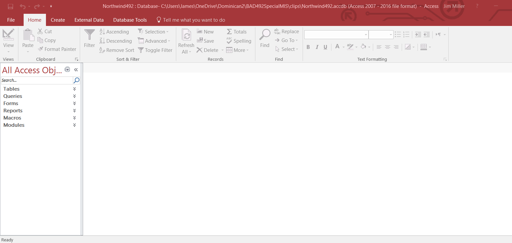Align text right
512x243 pixels.
pos(396,47)
